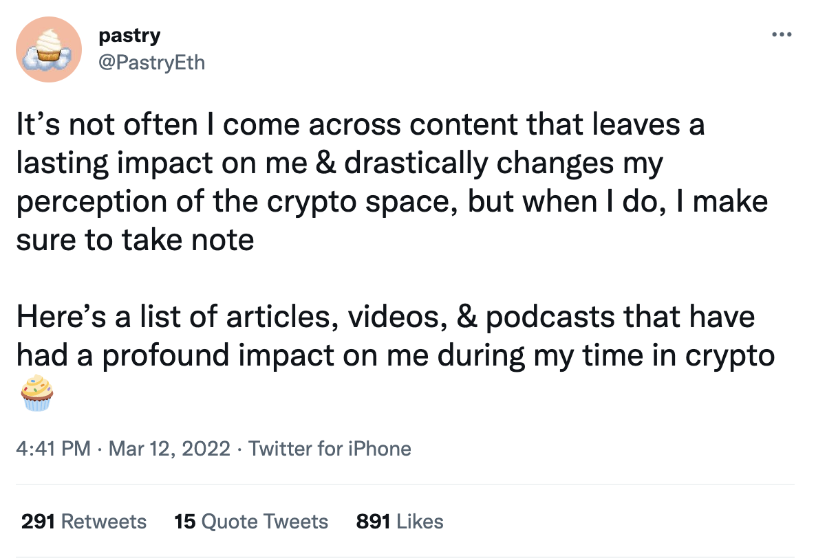Image resolution: width=816 pixels, height=558 pixels.
Task: Click the "15" quote tweet count
Action: (185, 522)
